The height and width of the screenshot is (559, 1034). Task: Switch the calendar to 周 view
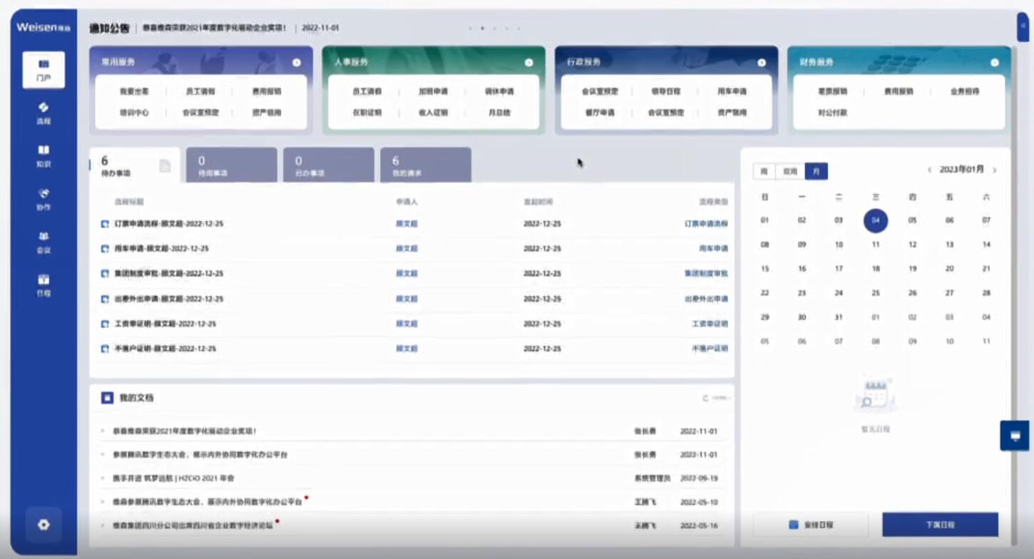764,171
